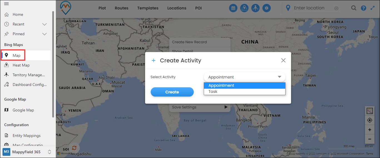Image resolution: width=380 pixels, height=158 pixels.
Task: Click the Dashboard Configuration link icon
Action: (7, 85)
